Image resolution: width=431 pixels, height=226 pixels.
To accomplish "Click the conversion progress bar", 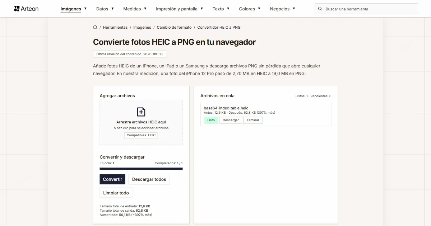I will (141, 169).
